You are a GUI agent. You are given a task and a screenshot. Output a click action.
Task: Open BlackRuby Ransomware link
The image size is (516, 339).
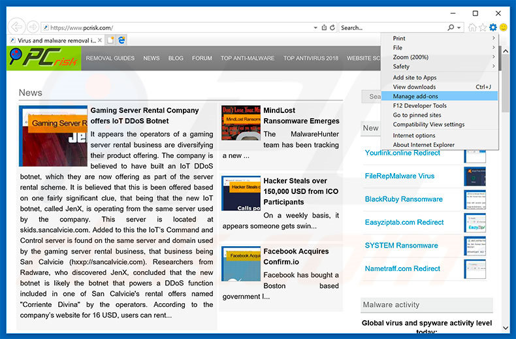(404, 199)
